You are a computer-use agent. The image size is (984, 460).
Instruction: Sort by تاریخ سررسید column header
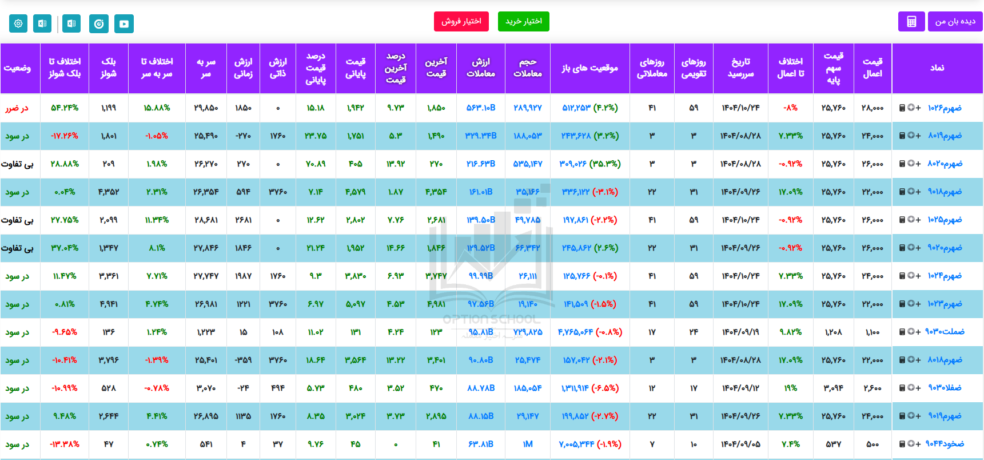[740, 68]
